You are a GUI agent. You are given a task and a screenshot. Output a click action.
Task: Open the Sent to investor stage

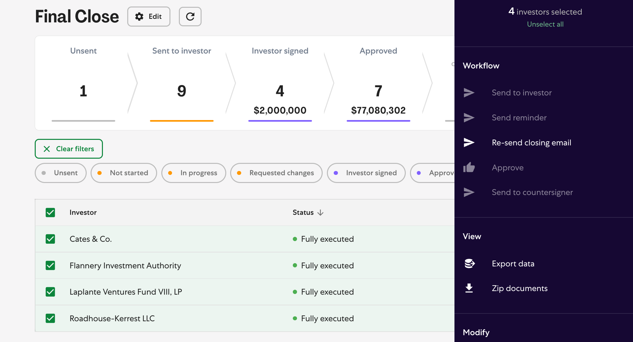[x=181, y=84]
